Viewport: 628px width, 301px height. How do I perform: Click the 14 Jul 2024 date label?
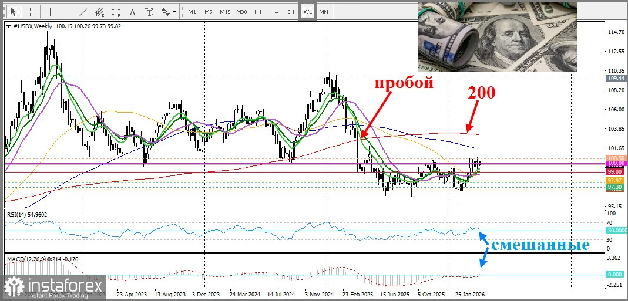pos(283,293)
